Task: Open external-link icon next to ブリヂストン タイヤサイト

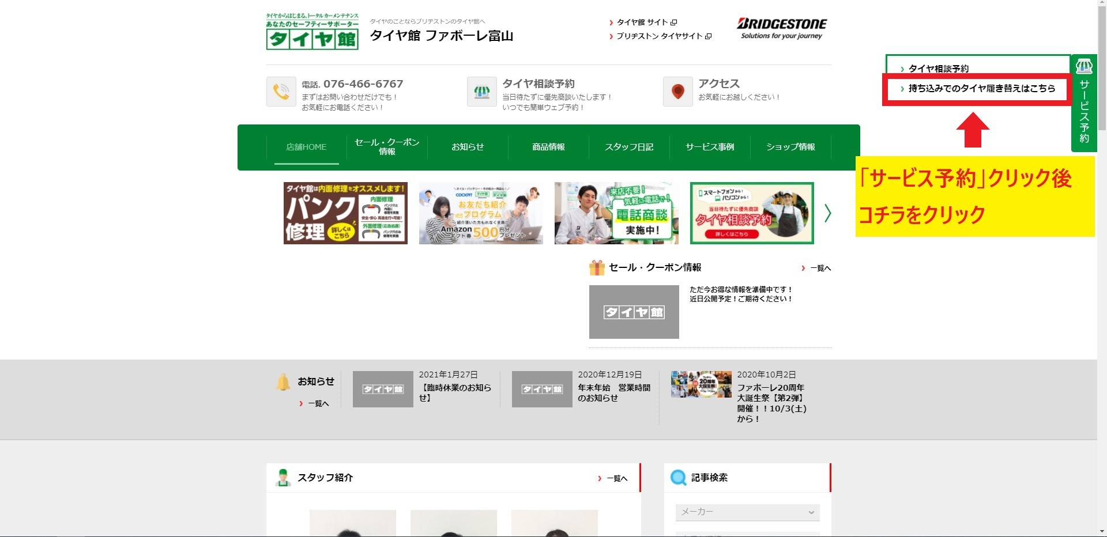Action: pyautogui.click(x=709, y=36)
